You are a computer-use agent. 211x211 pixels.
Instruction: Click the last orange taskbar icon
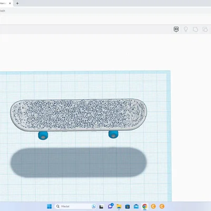click(162, 206)
